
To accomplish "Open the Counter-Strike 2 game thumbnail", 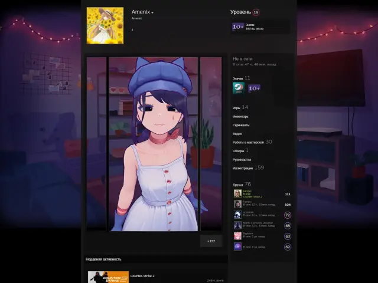I will 108,277.
